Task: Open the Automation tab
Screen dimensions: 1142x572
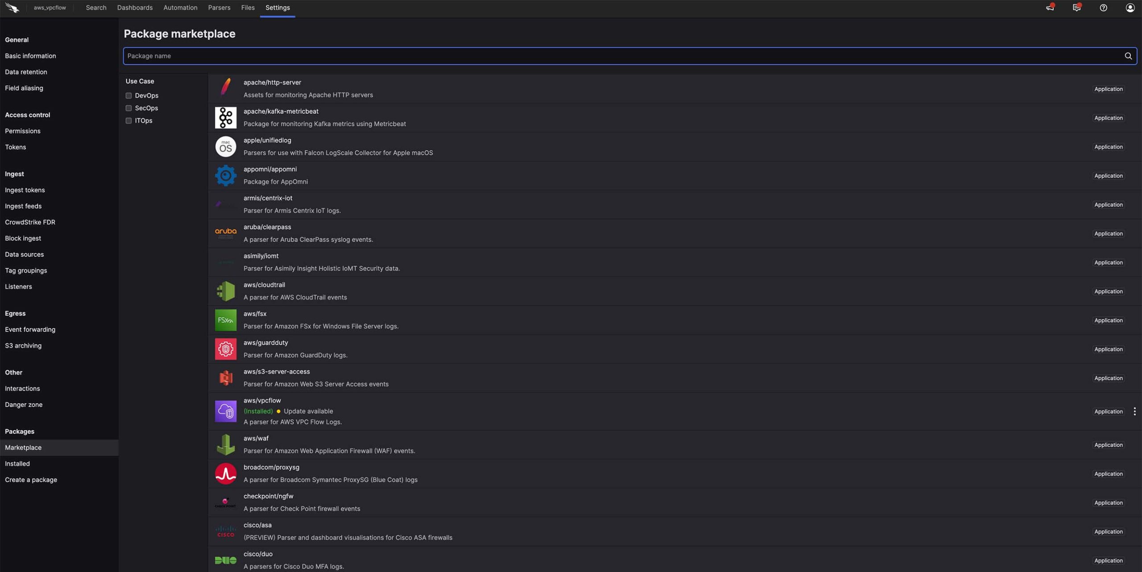Action: [180, 8]
